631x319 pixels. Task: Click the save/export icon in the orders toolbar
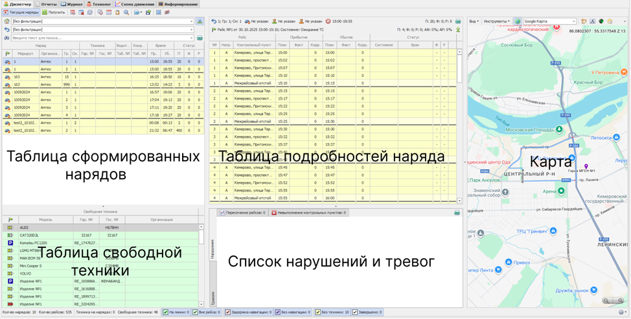(148, 12)
